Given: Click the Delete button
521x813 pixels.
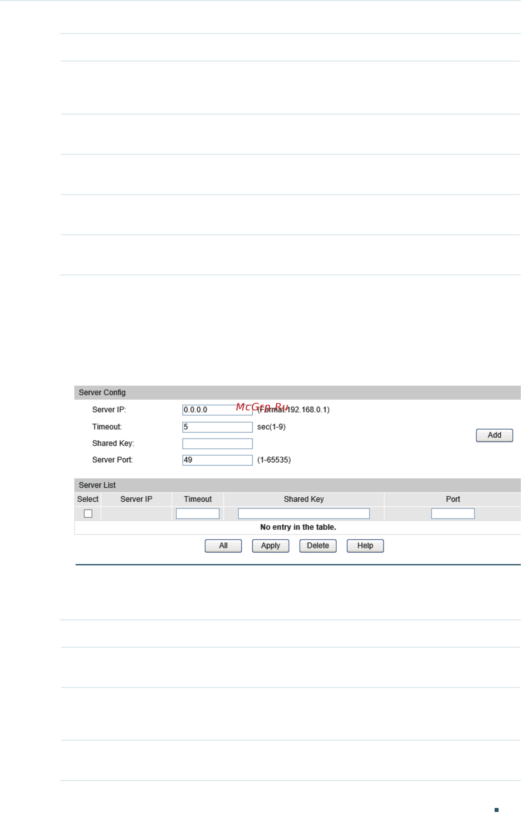Looking at the screenshot, I should (318, 546).
